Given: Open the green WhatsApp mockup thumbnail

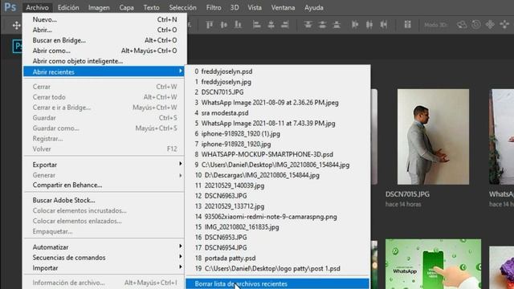Looking at the screenshot, I should pyautogui.click(x=433, y=264).
